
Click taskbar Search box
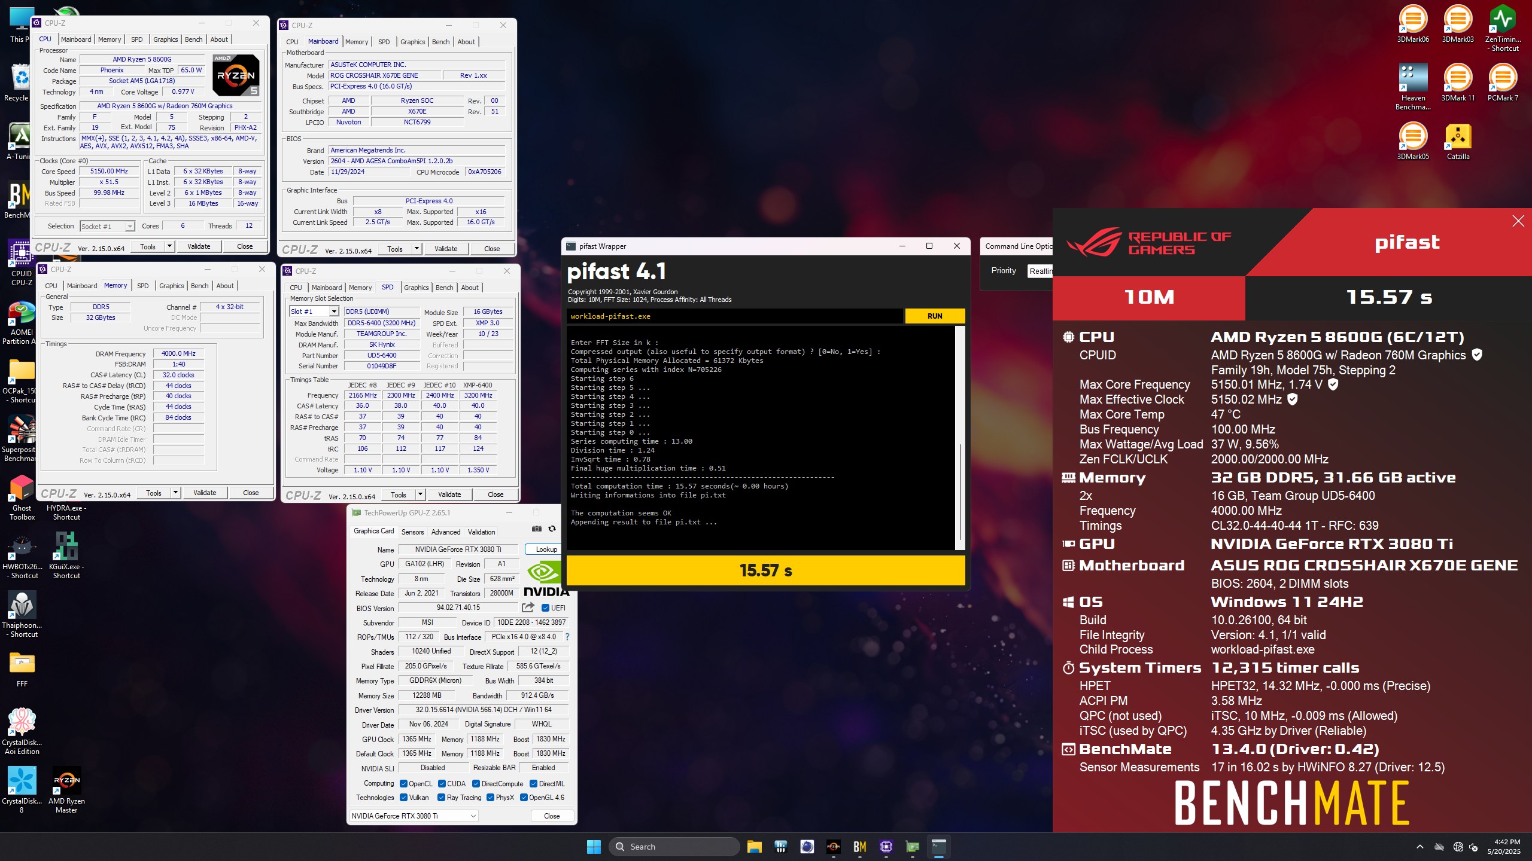tap(674, 847)
